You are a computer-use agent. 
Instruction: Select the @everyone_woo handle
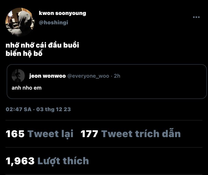coord(88,76)
